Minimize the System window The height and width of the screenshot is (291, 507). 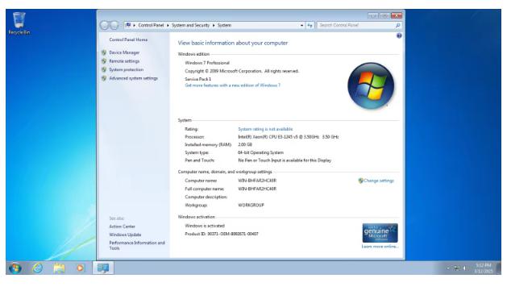coord(372,15)
